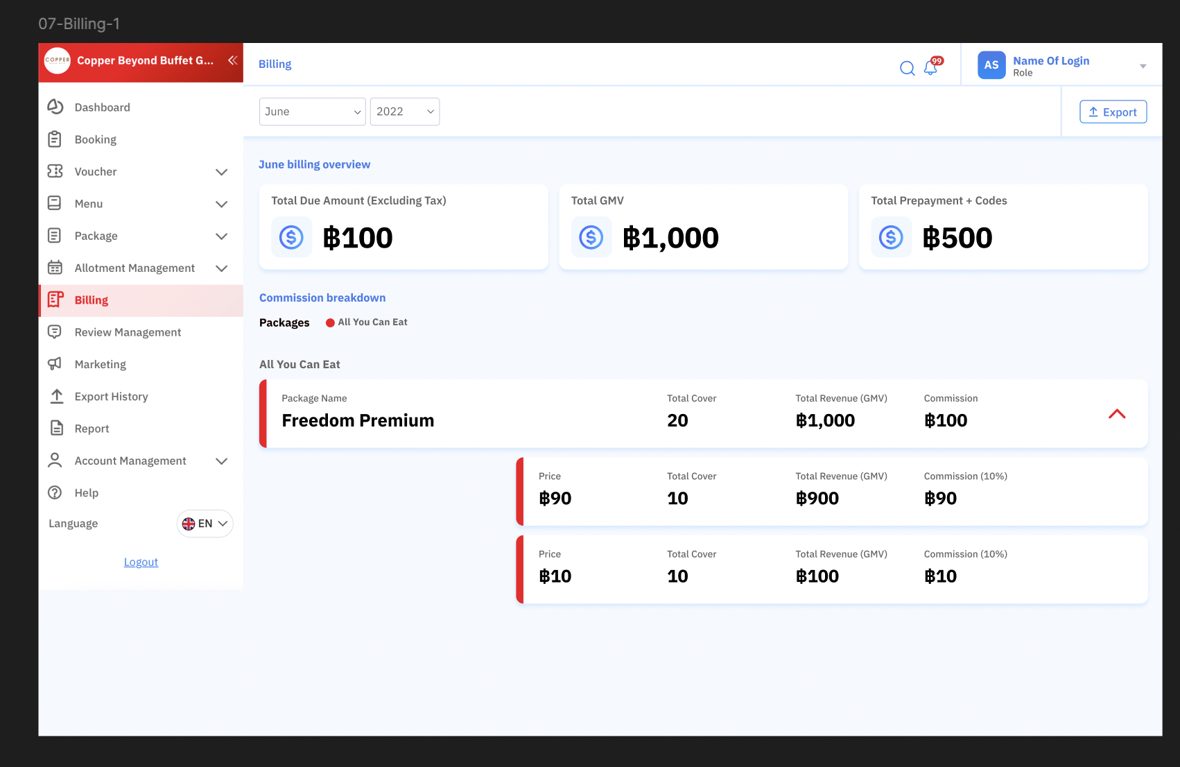Open the 2022 year dropdown
Image resolution: width=1180 pixels, height=767 pixels.
coord(405,112)
